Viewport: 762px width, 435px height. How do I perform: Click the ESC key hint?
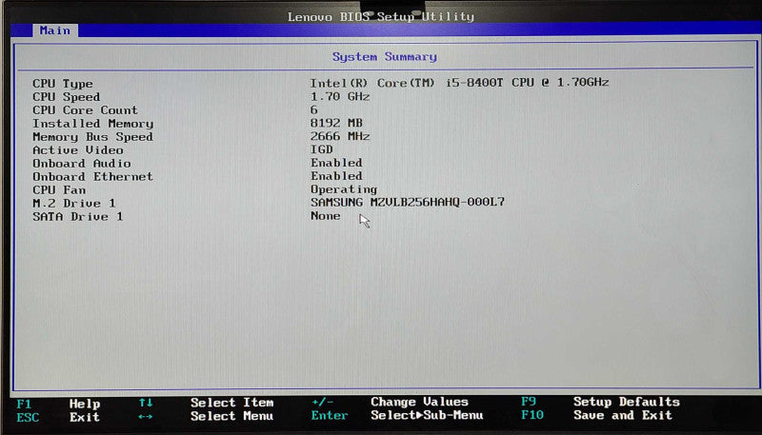pyautogui.click(x=28, y=418)
